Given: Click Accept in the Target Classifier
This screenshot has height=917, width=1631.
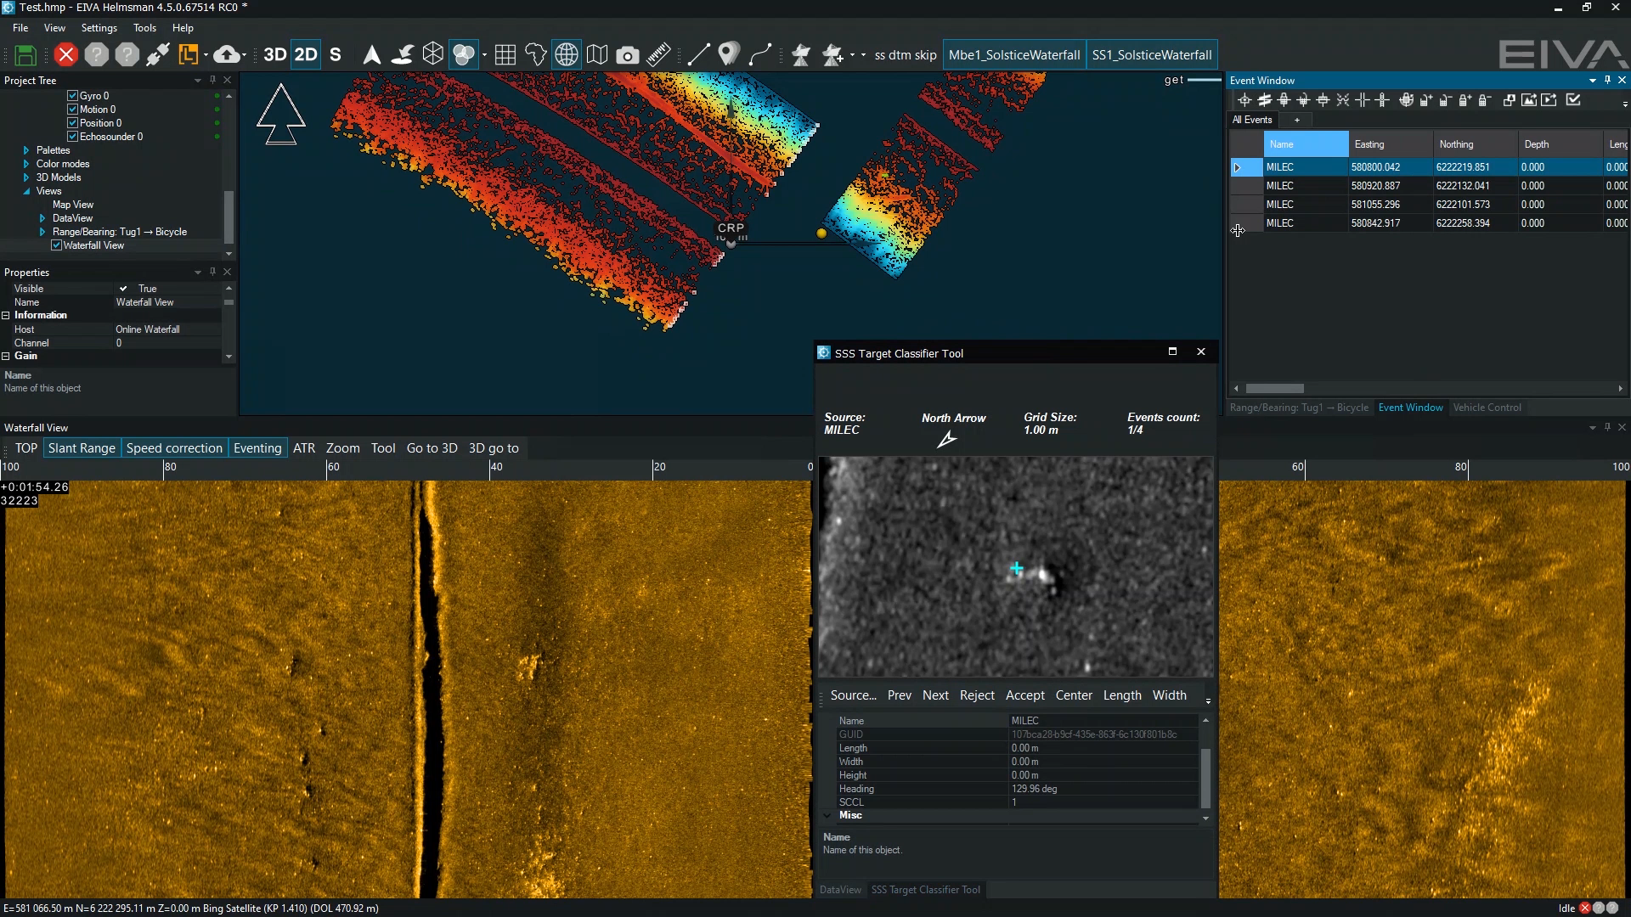Looking at the screenshot, I should click(1024, 695).
